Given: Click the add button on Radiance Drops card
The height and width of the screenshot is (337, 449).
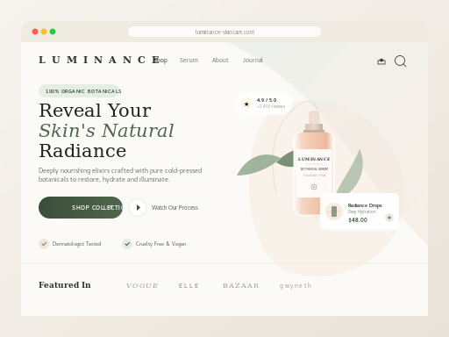Looking at the screenshot, I should 389,218.
